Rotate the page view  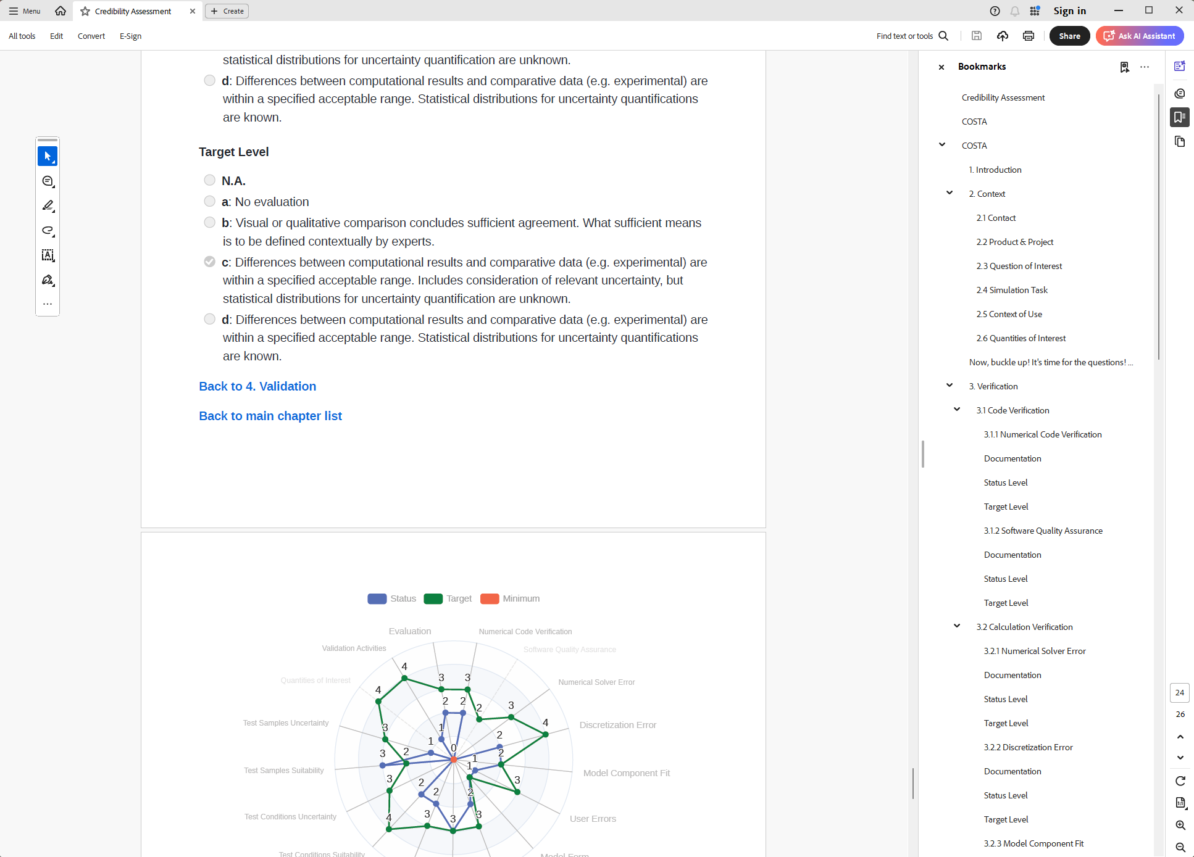(1180, 781)
